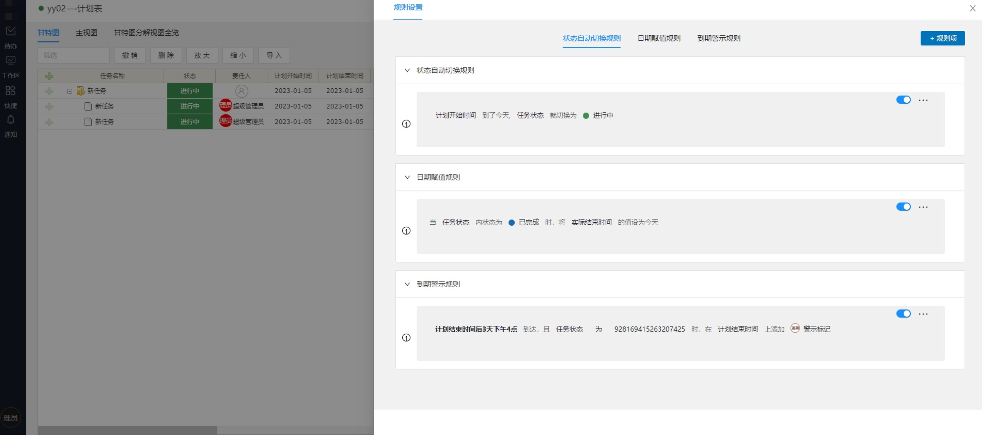Disable the 警示标记 expiry warning rule toggle

click(x=904, y=314)
